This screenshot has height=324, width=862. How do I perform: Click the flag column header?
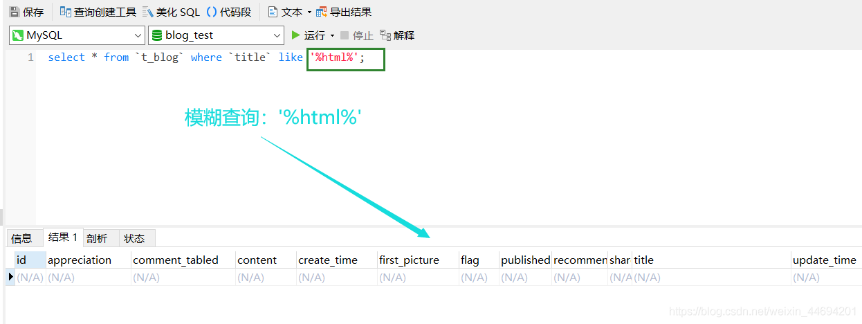click(479, 260)
